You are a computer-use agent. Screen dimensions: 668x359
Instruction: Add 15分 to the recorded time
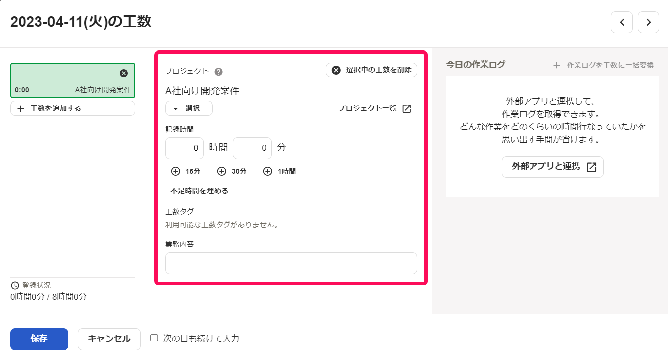tap(186, 171)
